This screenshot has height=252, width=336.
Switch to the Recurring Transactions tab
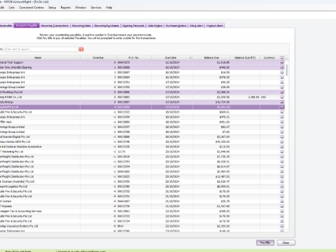click(55, 26)
